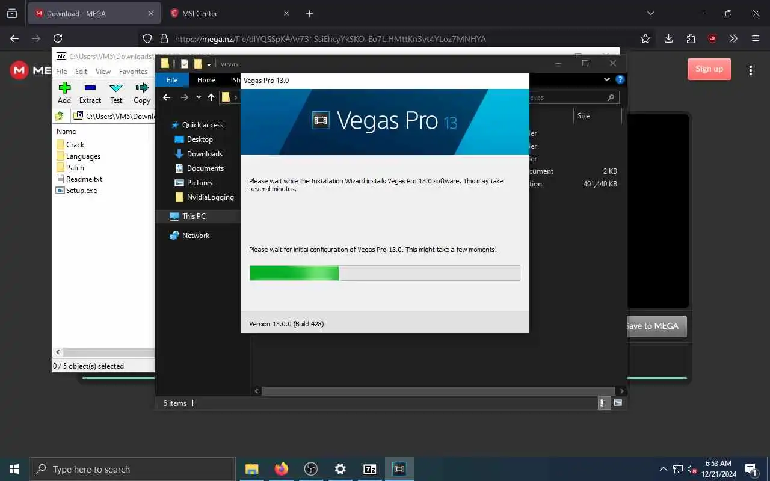Open the Extensions puzzle icon
The height and width of the screenshot is (481, 770).
click(691, 38)
